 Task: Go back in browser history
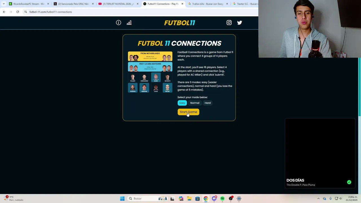coord(4,12)
